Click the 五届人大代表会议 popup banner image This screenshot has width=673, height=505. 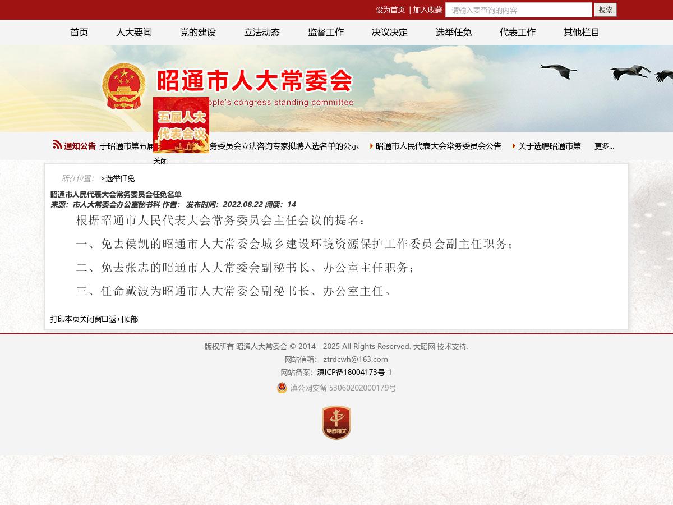(x=181, y=125)
